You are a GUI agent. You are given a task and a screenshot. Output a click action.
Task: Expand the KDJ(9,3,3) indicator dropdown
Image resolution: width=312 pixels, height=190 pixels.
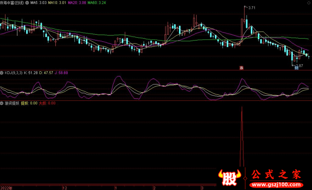[x=2, y=72]
